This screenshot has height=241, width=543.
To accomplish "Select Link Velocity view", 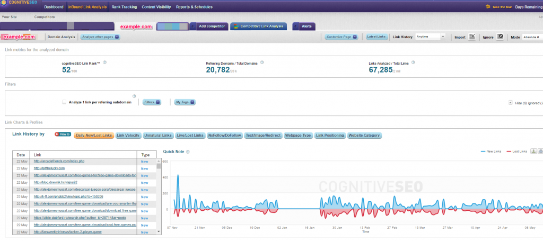I will pos(128,136).
